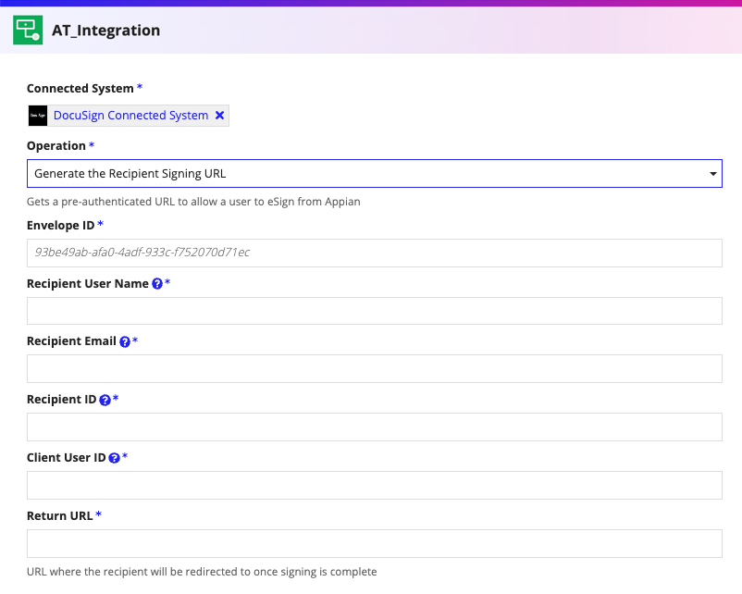Screen dimensions: 742x594
Task: Click the Operation dropdown caret arrow
Action: point(712,173)
